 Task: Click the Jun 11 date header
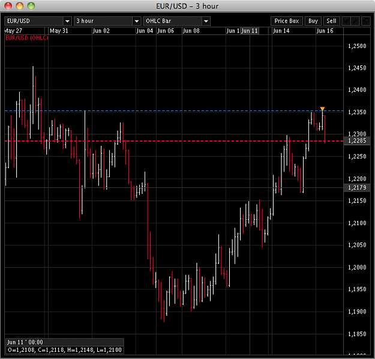(x=250, y=31)
